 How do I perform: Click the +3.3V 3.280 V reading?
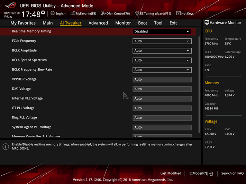click(x=209, y=147)
